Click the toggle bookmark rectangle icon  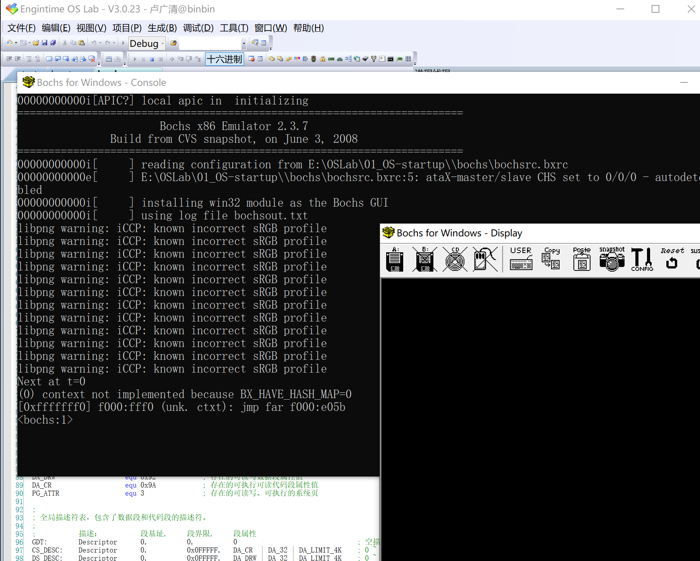click(x=49, y=59)
